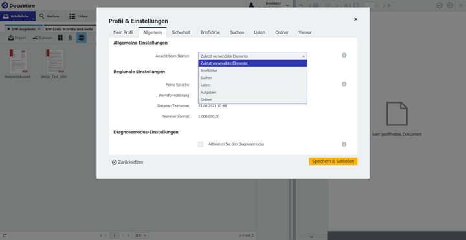
Task: Click Zurücksetzen to reset settings
Action: (x=128, y=162)
